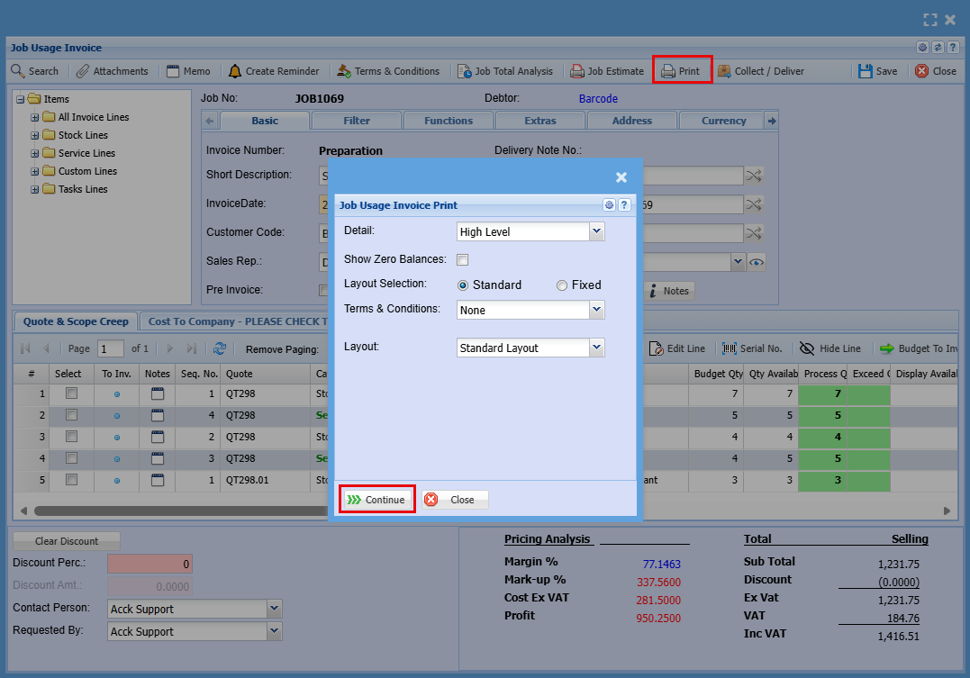This screenshot has height=678, width=970.
Task: Switch to the Cost To Company tab
Action: point(225,321)
